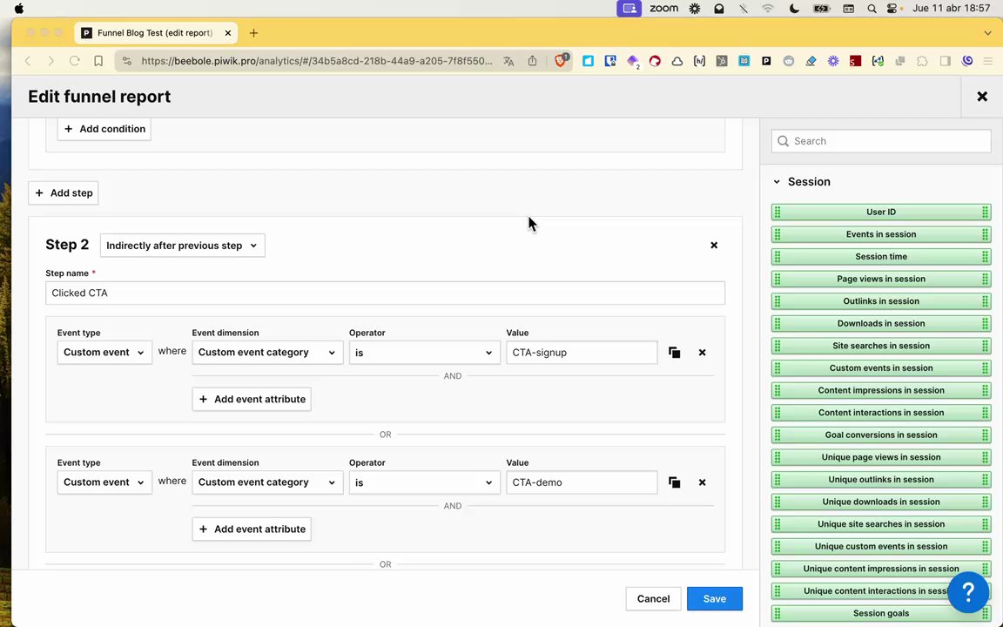Image resolution: width=1003 pixels, height=627 pixels.
Task: Open the Event type dropdown for CTA-signup
Action: click(x=104, y=353)
